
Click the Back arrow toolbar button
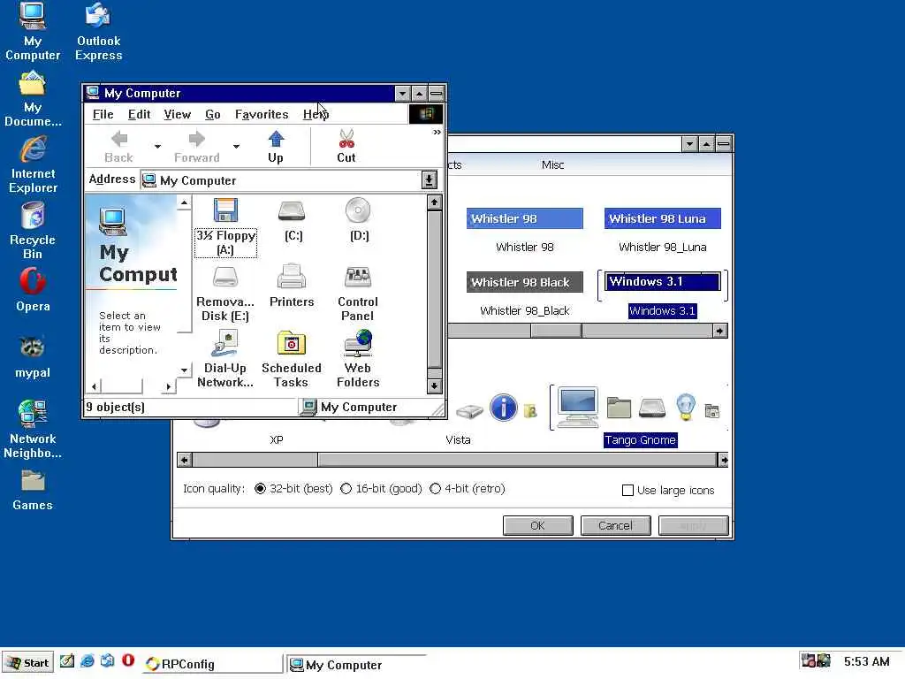click(119, 147)
